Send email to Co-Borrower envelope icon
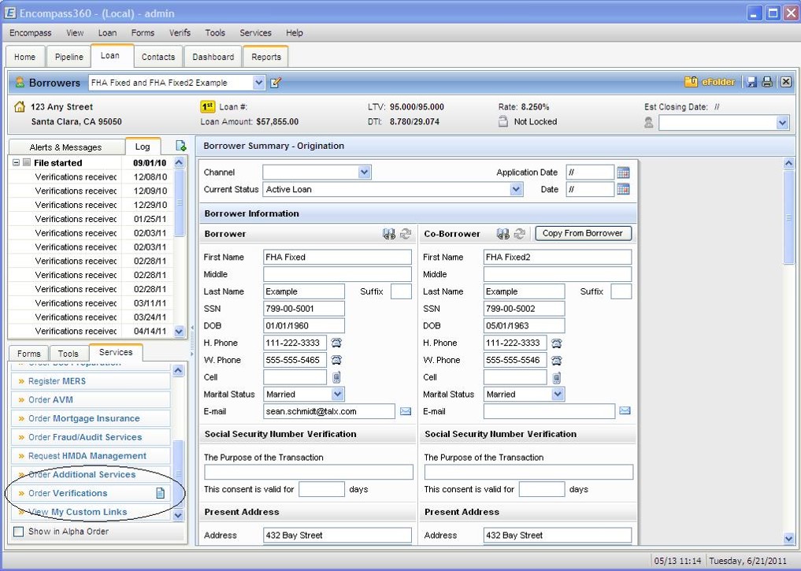This screenshot has height=571, width=801. click(x=625, y=410)
